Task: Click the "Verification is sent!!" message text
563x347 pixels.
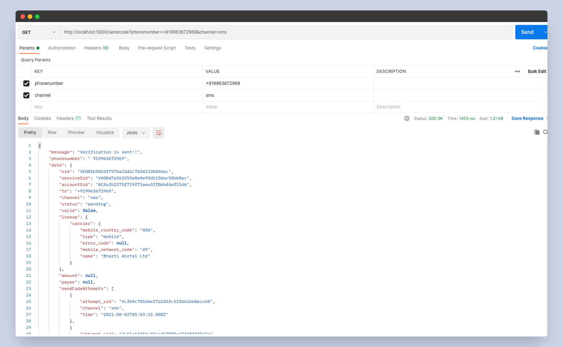Action: coord(108,152)
